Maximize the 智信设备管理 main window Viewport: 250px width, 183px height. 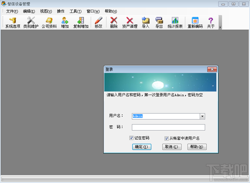[x=233, y=4]
